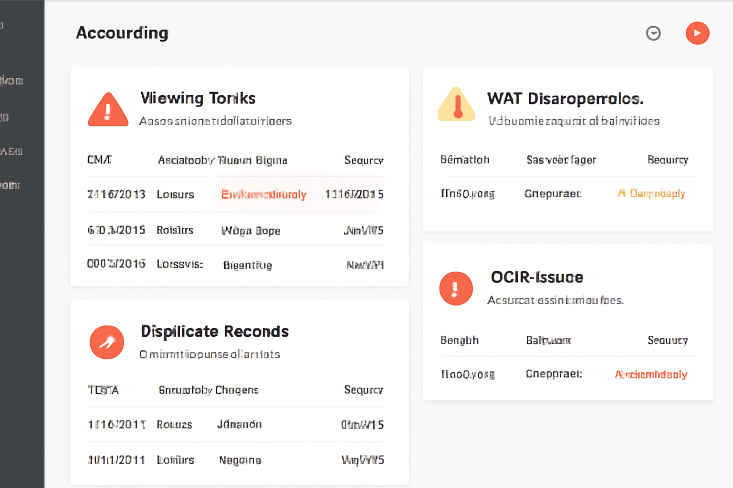Open the red Archemfidaoly status link
The height and width of the screenshot is (488, 733).
(x=651, y=375)
